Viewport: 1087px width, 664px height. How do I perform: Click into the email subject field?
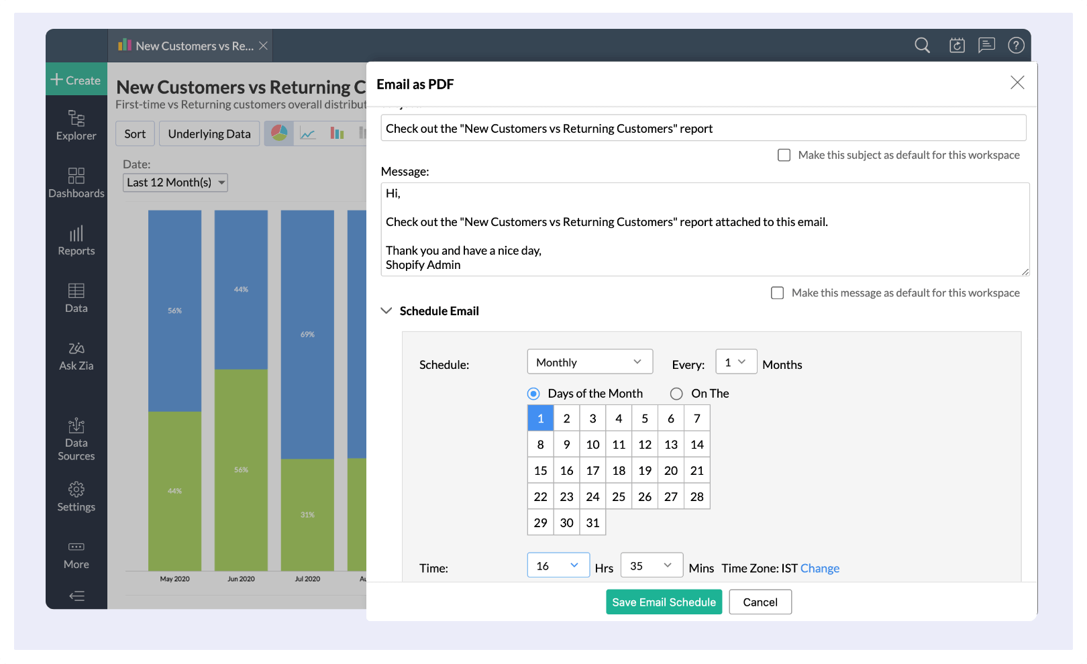[703, 128]
